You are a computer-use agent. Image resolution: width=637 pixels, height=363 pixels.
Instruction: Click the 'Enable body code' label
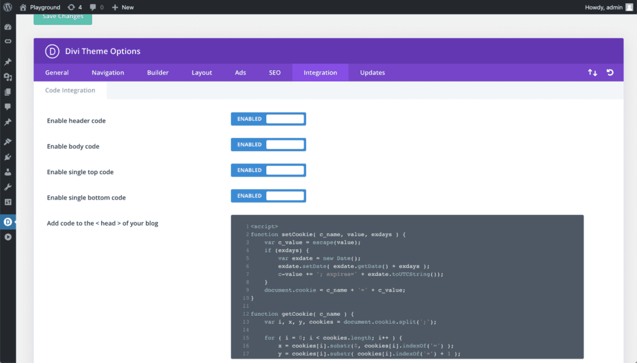(x=73, y=147)
